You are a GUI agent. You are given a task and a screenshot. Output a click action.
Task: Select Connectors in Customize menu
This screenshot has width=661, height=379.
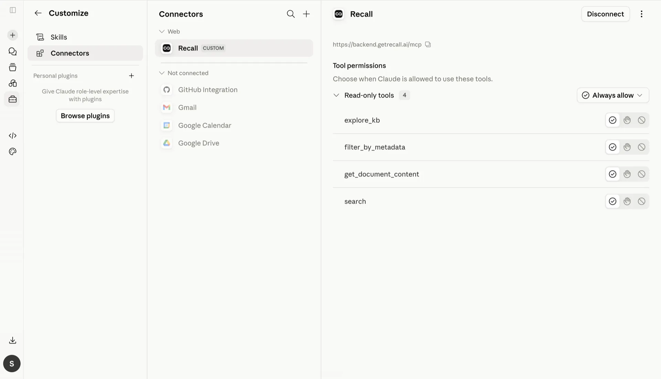point(85,53)
